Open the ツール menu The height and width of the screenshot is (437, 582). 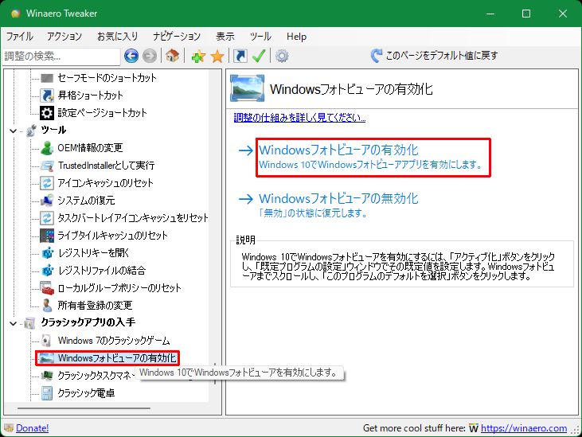260,37
